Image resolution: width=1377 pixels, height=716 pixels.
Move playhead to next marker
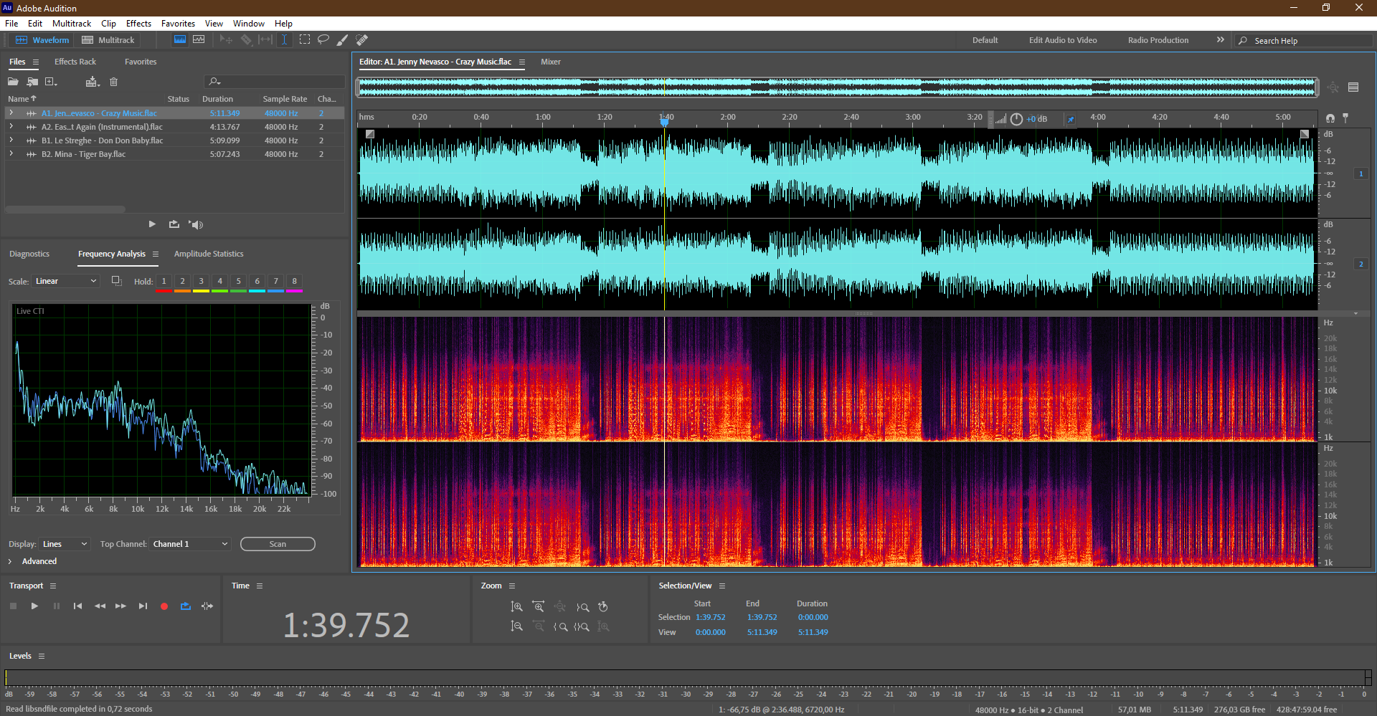143,606
